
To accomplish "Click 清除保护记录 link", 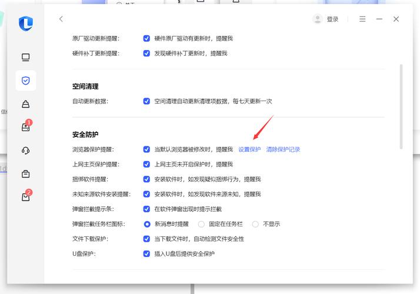I will pyautogui.click(x=283, y=149).
